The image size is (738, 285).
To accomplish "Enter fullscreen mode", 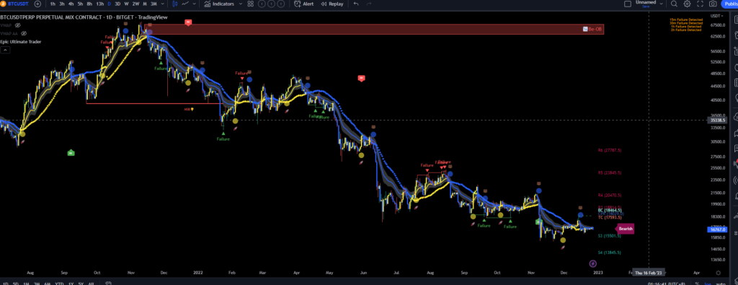I will click(700, 4).
